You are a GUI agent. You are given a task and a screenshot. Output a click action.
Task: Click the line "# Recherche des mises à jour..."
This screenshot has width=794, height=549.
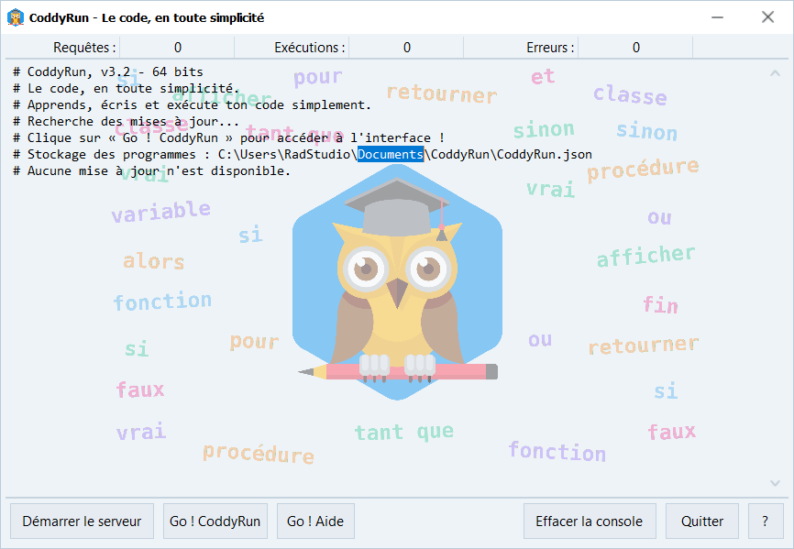pos(127,121)
